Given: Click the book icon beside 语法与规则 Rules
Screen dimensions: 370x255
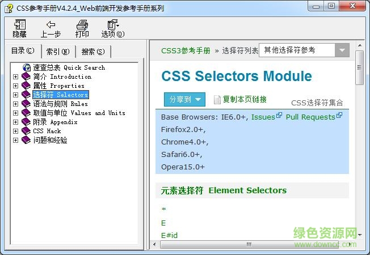Looking at the screenshot, I should (26, 104).
